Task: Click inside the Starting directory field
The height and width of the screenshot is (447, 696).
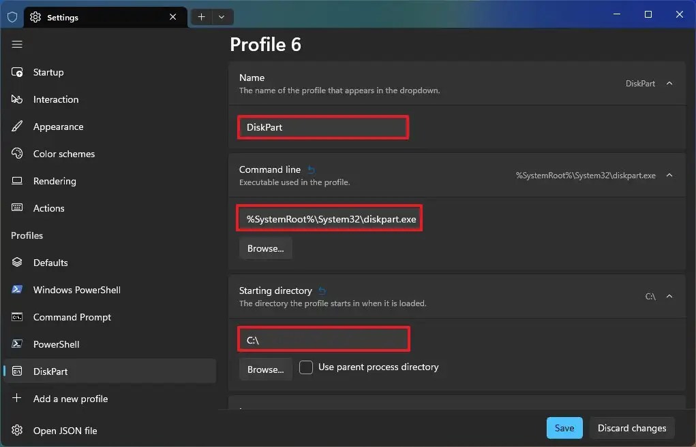Action: pos(323,339)
